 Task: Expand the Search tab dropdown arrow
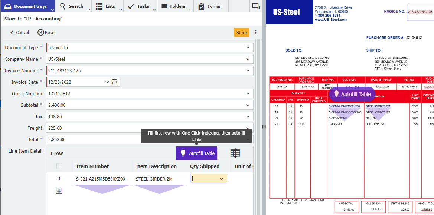[89, 9]
